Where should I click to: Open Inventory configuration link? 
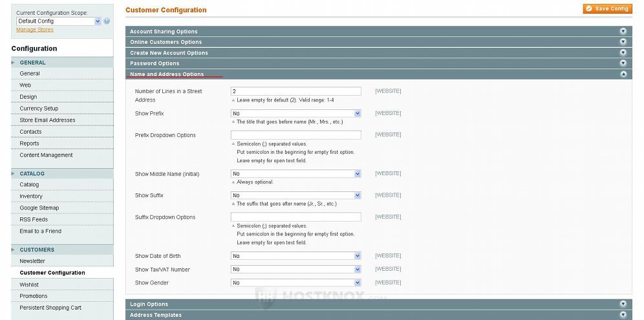click(x=31, y=196)
